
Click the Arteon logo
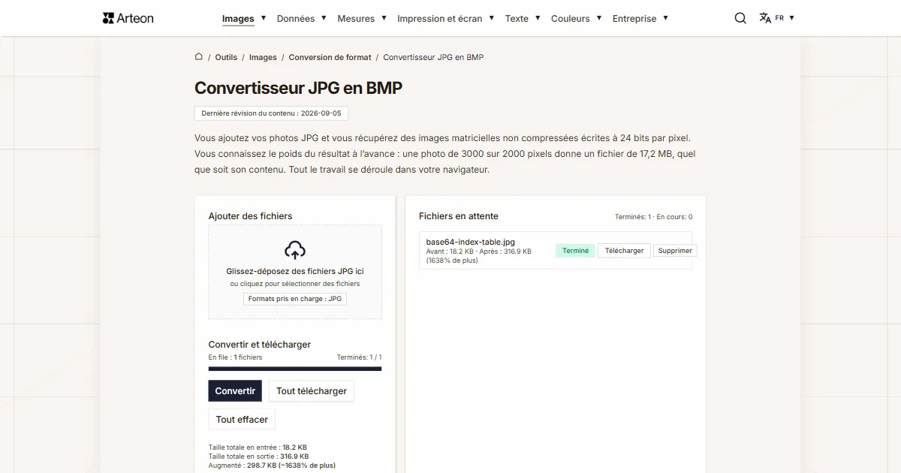(128, 18)
